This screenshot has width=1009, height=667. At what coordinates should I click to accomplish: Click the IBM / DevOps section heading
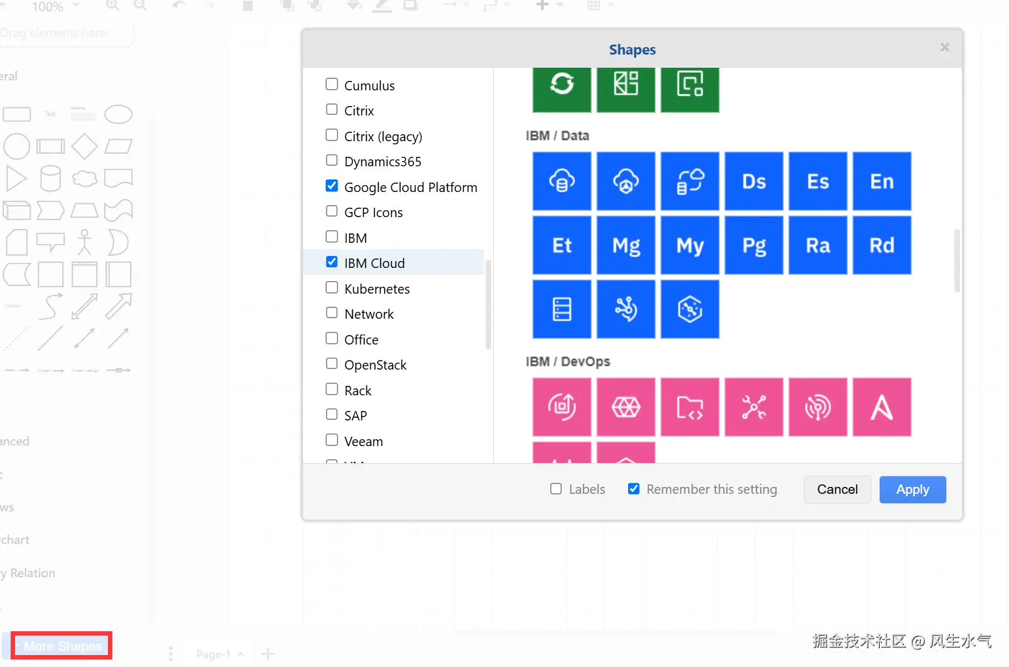tap(568, 361)
